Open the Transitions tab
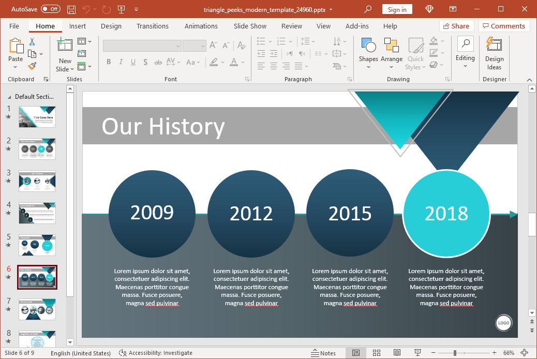 tap(152, 26)
